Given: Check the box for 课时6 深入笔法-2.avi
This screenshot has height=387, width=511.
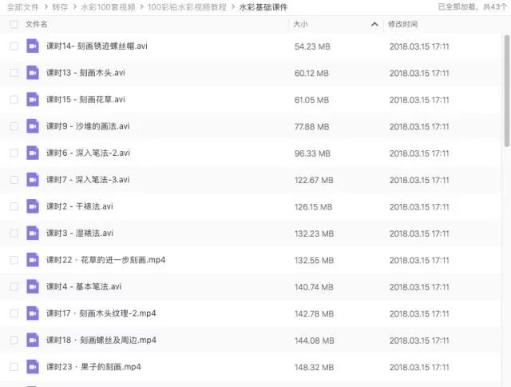Looking at the screenshot, I should coord(14,153).
